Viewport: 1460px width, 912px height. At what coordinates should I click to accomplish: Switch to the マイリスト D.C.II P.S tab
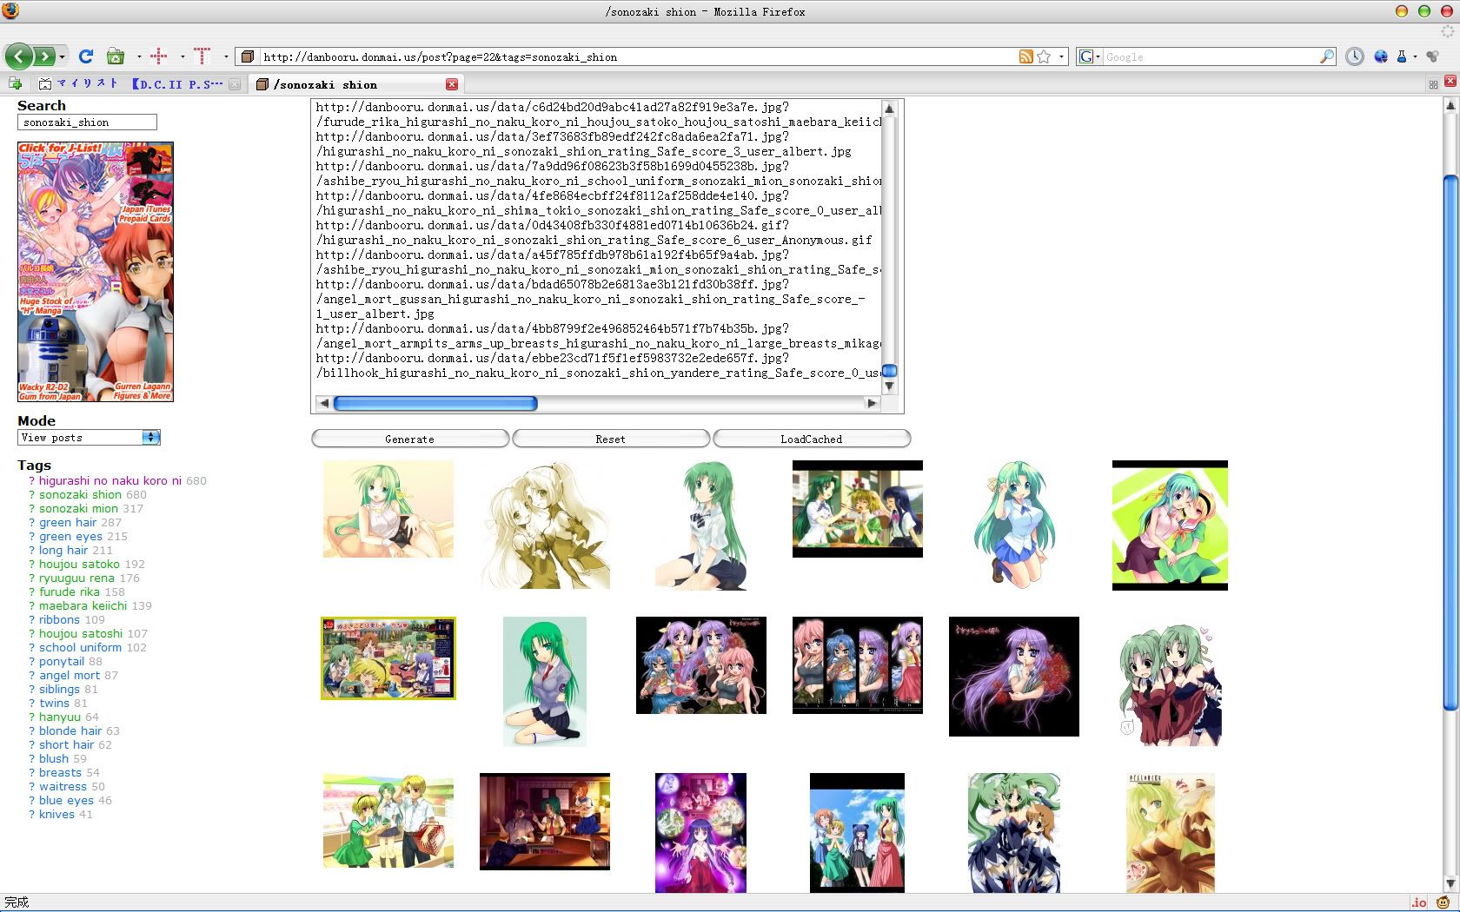pyautogui.click(x=139, y=84)
